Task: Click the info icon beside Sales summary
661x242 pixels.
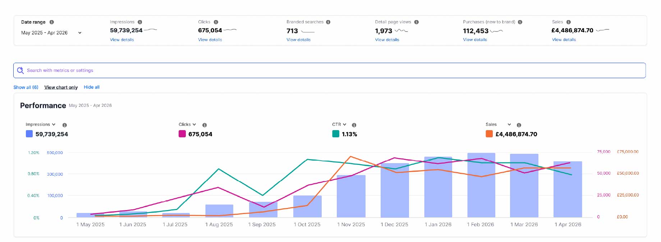Action: (568, 22)
